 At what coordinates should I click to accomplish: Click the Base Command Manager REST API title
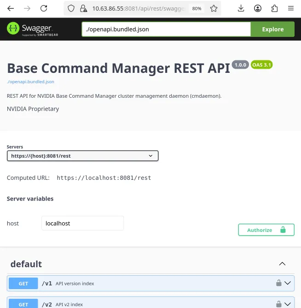[x=118, y=68]
